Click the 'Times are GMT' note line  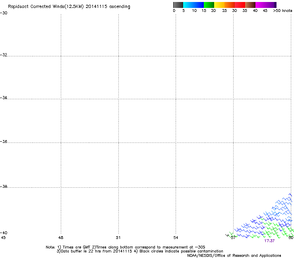(125, 247)
